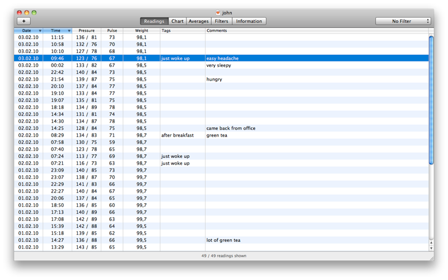Click the Tags column header
The height and width of the screenshot is (280, 448).
[183, 31]
